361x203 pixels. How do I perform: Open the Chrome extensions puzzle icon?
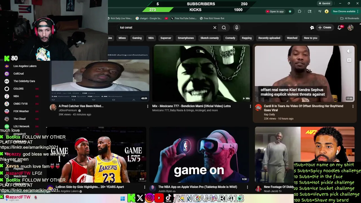click(x=300, y=11)
